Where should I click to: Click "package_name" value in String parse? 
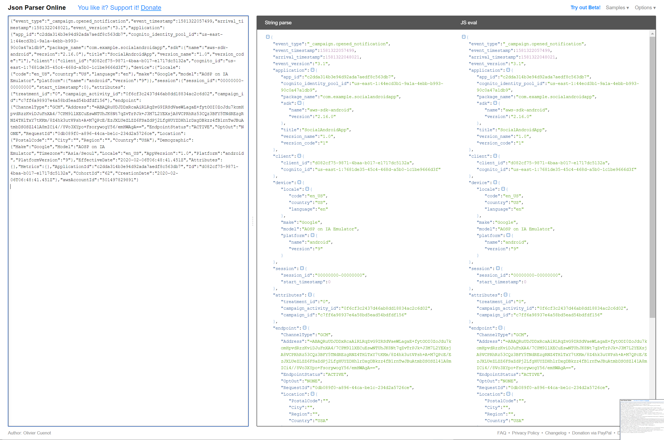[x=359, y=97]
